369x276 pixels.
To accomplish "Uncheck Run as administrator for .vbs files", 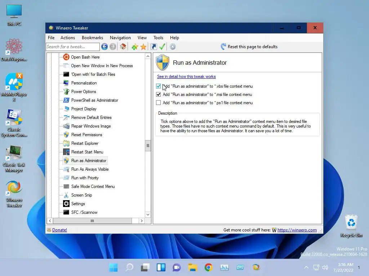I will (x=159, y=86).
